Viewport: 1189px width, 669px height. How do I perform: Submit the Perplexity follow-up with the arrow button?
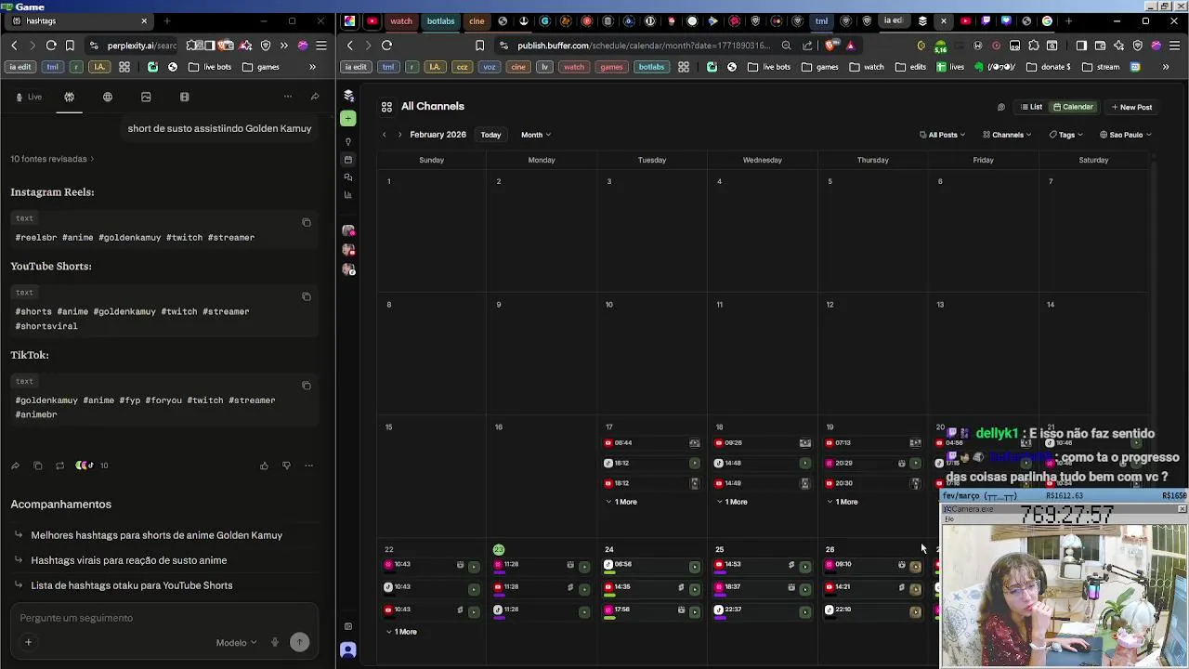(x=299, y=642)
